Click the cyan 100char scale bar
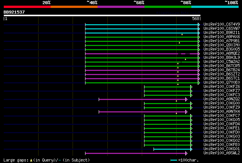The height and width of the screenshot is (163, 242). coord(174,160)
